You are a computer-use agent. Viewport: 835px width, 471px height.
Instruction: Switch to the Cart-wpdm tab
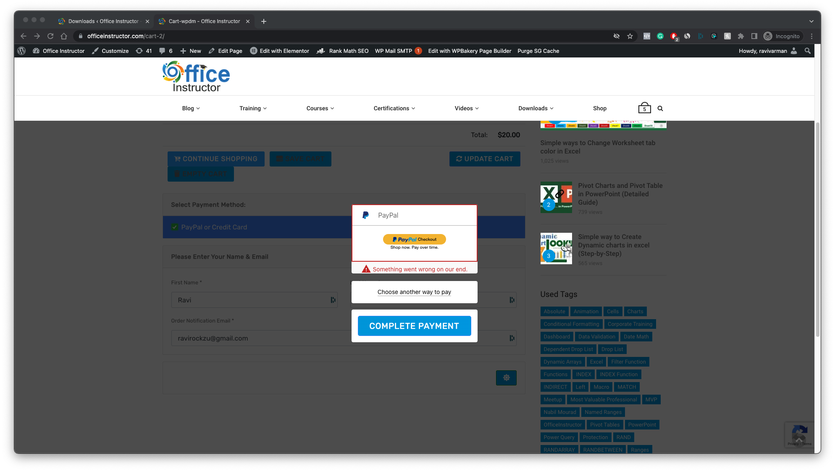[x=204, y=21]
